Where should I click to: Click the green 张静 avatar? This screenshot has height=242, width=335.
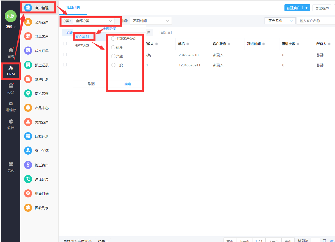click(x=11, y=16)
